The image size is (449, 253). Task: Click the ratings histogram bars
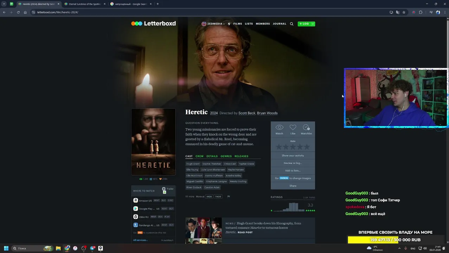[x=288, y=207]
